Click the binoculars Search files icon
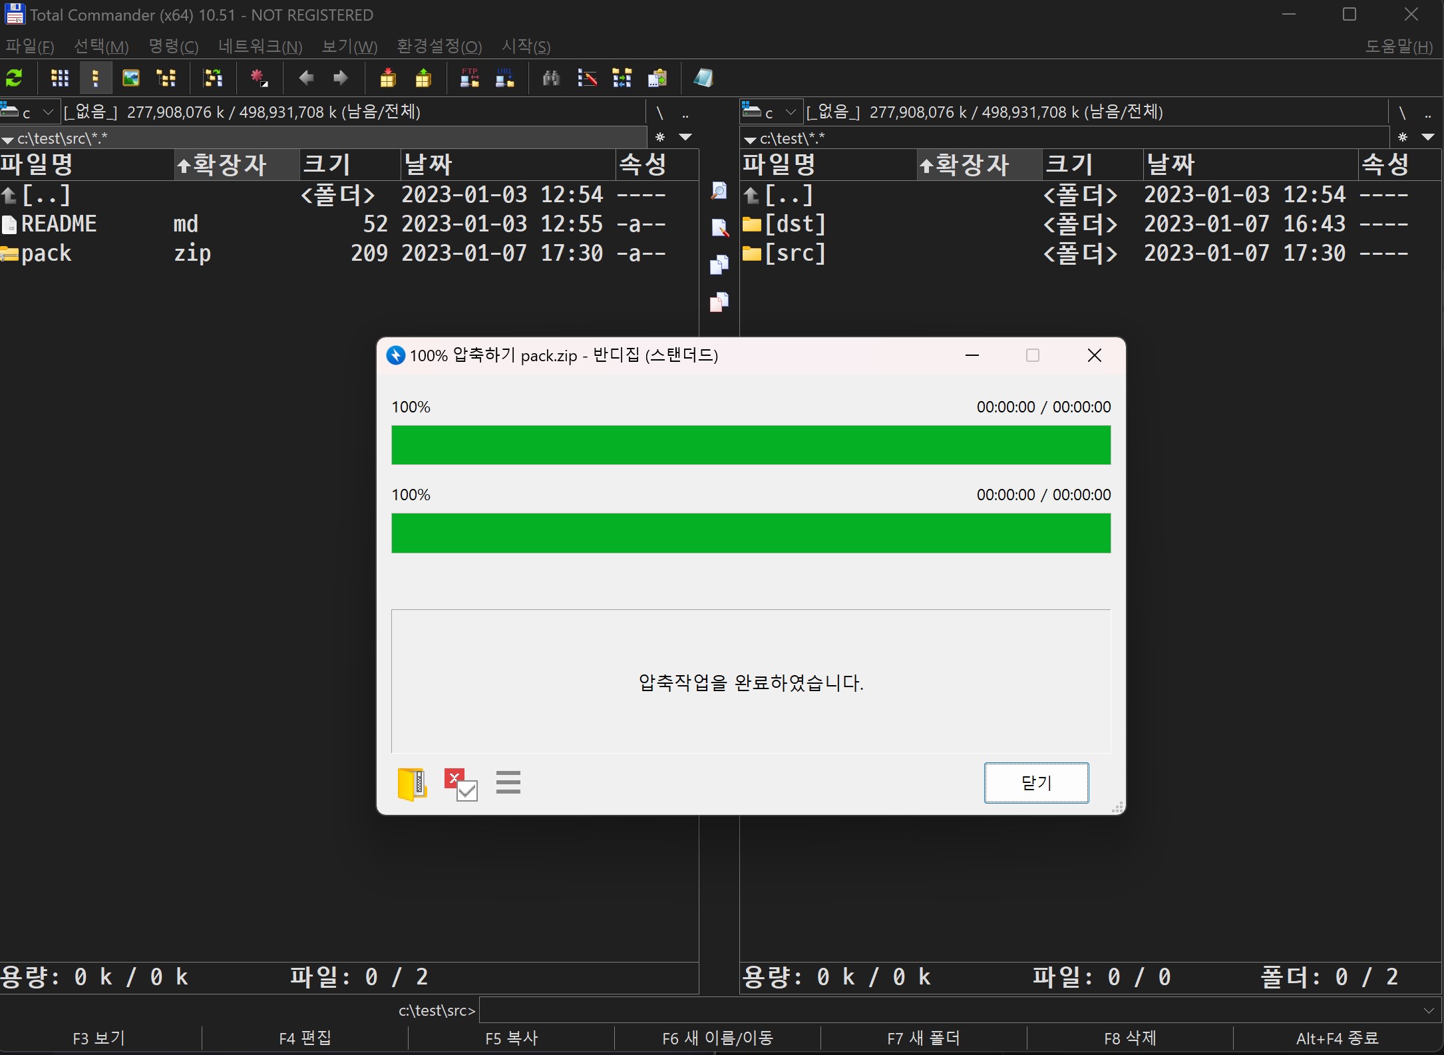This screenshot has height=1055, width=1444. point(551,78)
